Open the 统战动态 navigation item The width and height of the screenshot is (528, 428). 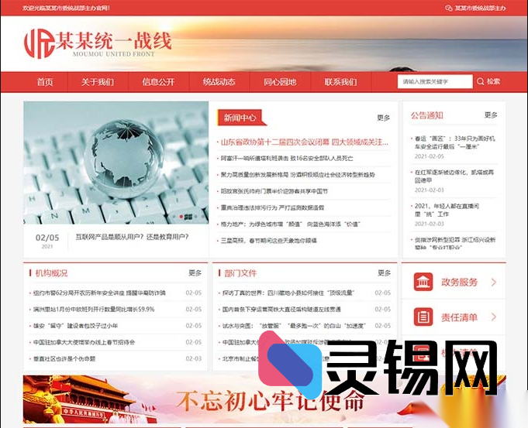[x=219, y=82]
